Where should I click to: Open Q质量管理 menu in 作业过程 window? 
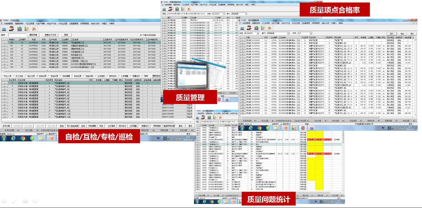(74, 23)
